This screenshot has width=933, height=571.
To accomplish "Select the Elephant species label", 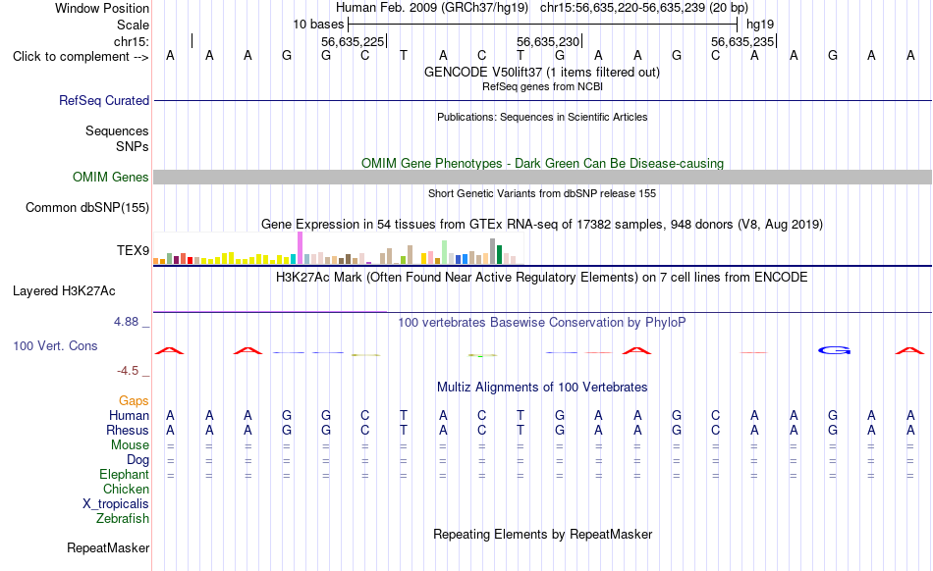I will pos(124,474).
